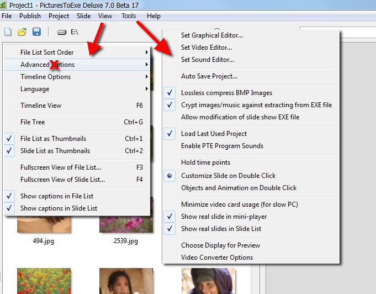Screen dimensions: 376x294
Task: Open the View menu
Action: pos(105,16)
